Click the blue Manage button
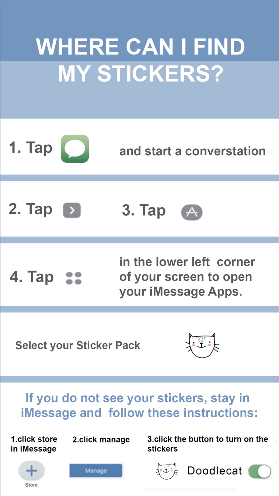This screenshot has width=279, height=496. [96, 471]
